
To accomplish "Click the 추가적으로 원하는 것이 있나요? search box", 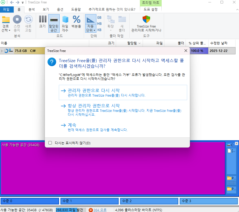I will point(112,9).
